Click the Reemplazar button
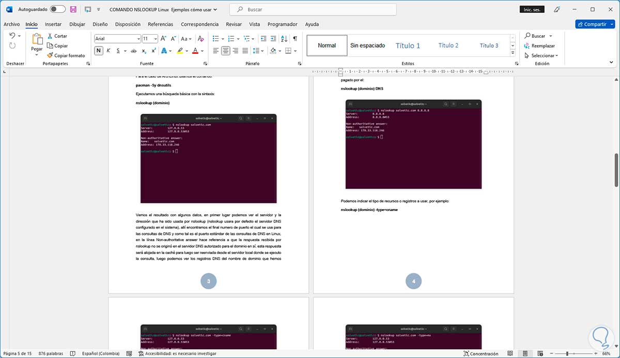 pyautogui.click(x=539, y=46)
